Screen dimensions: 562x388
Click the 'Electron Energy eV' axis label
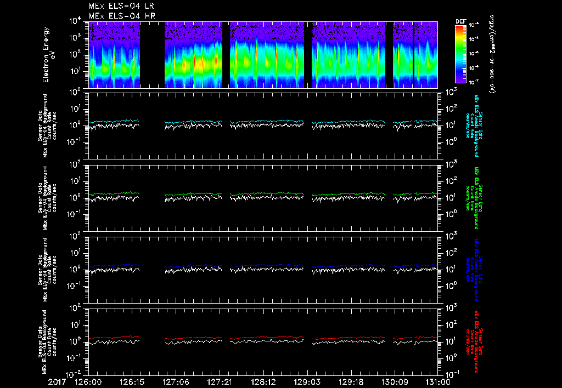click(x=49, y=55)
